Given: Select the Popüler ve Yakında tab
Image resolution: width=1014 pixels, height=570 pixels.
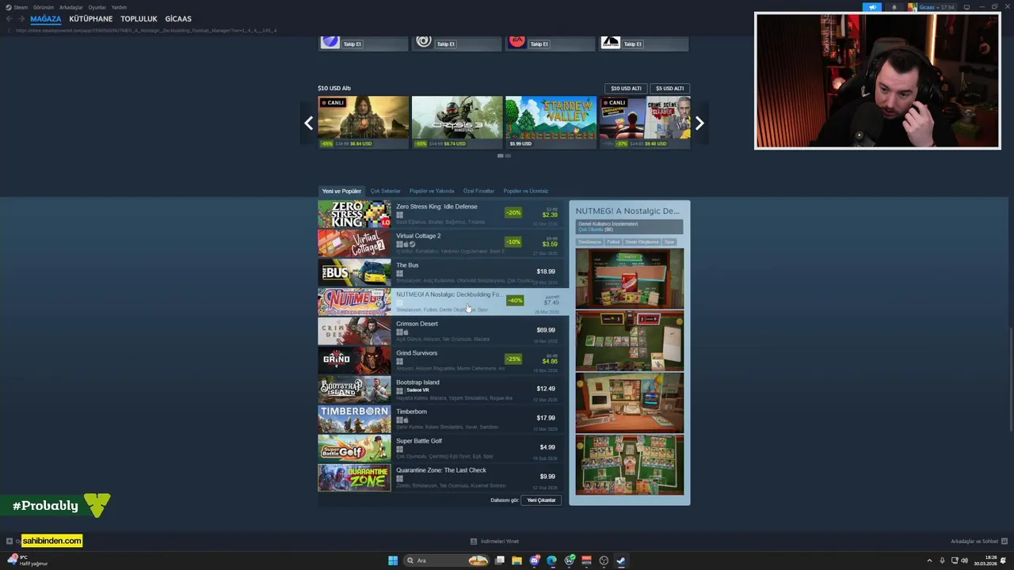Looking at the screenshot, I should (x=432, y=191).
